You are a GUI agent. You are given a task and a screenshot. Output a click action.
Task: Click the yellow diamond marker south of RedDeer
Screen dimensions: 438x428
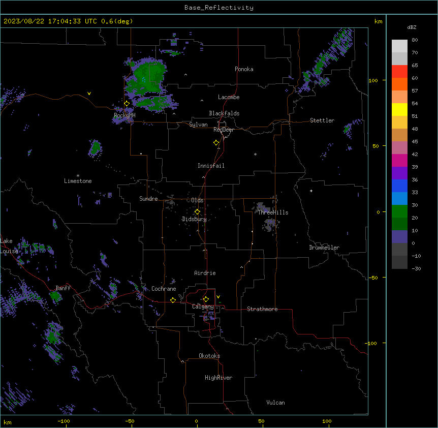(x=216, y=143)
